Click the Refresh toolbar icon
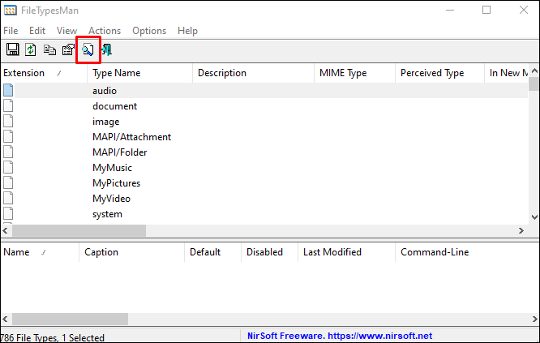This screenshot has height=343, width=540. click(31, 49)
